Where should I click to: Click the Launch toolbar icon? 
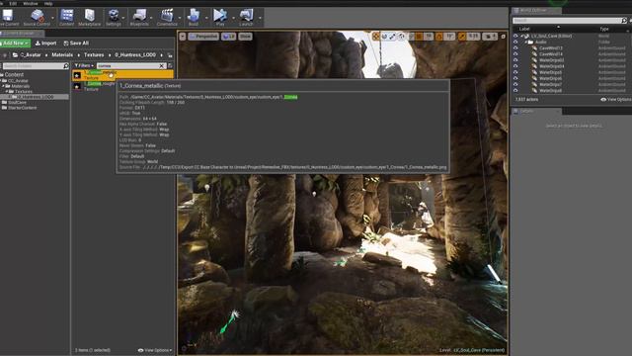coord(246,16)
